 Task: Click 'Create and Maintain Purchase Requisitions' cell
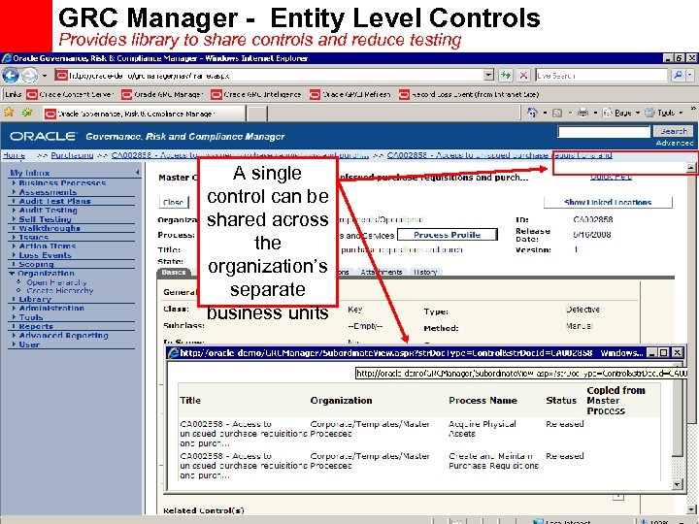click(x=493, y=461)
